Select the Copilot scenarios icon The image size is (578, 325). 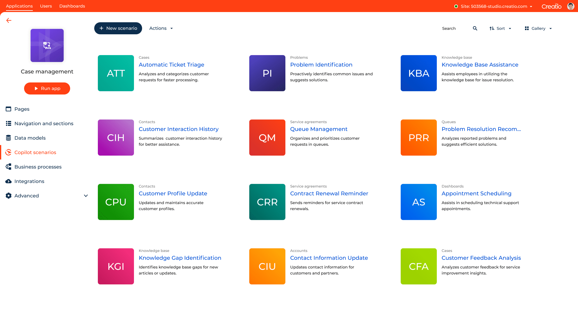8,152
